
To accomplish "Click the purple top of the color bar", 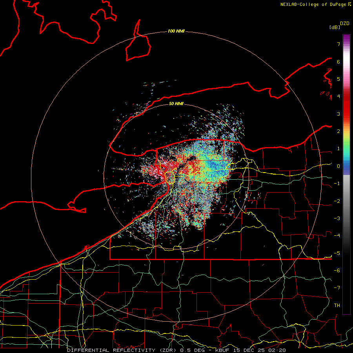I will coord(346,38).
